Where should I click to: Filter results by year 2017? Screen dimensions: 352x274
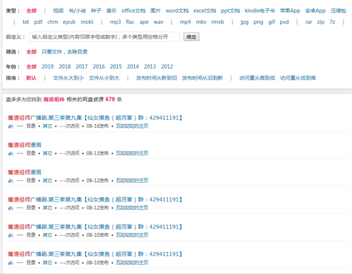(82, 66)
